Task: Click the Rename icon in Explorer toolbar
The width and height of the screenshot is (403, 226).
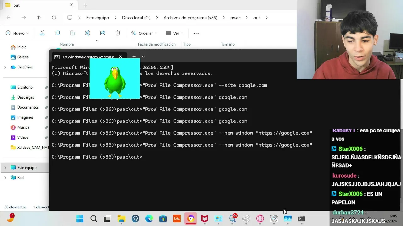Action: [x=88, y=33]
